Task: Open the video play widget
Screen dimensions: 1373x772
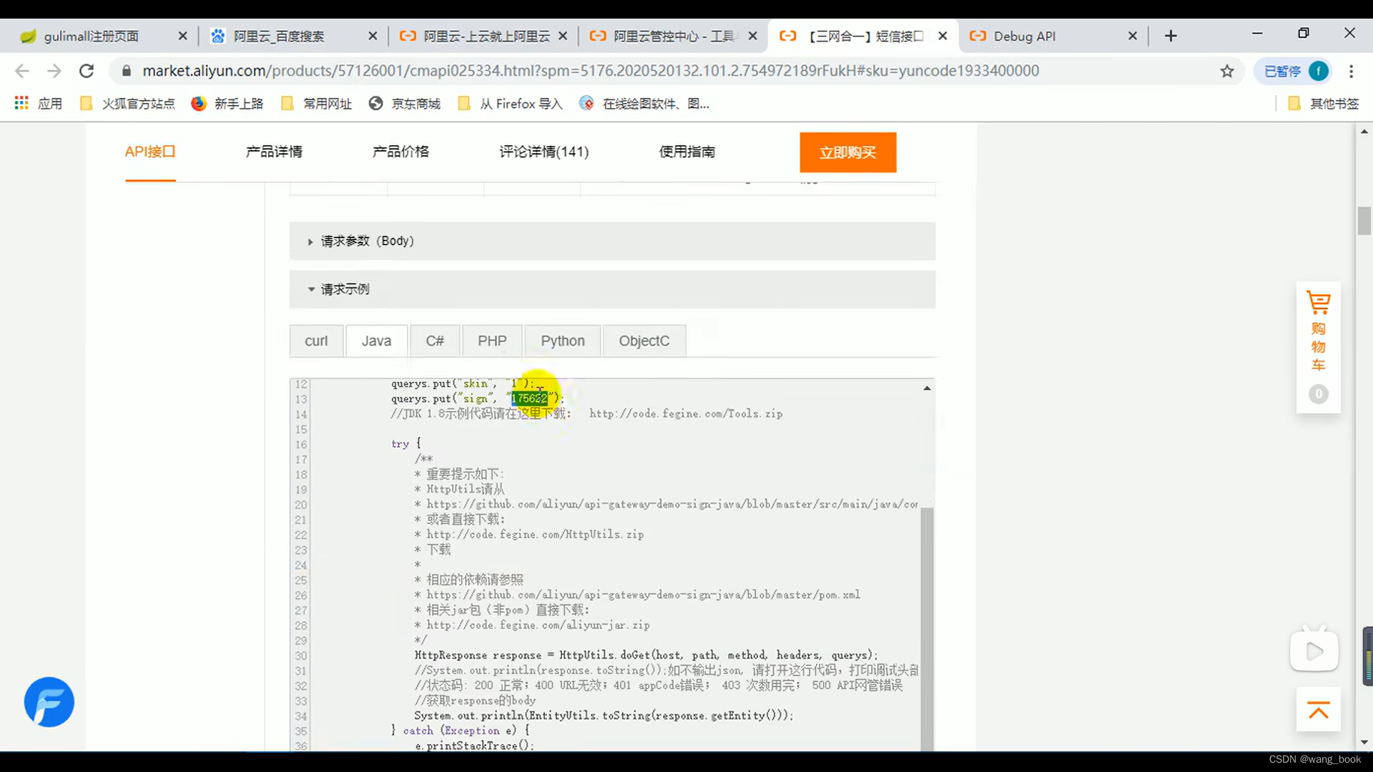Action: [x=1314, y=650]
